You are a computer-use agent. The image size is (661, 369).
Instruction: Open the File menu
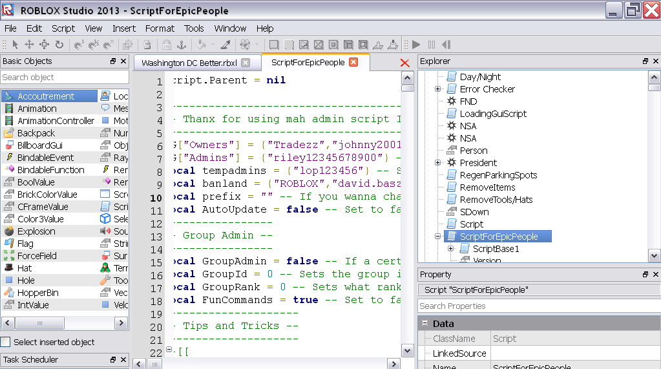click(x=10, y=28)
